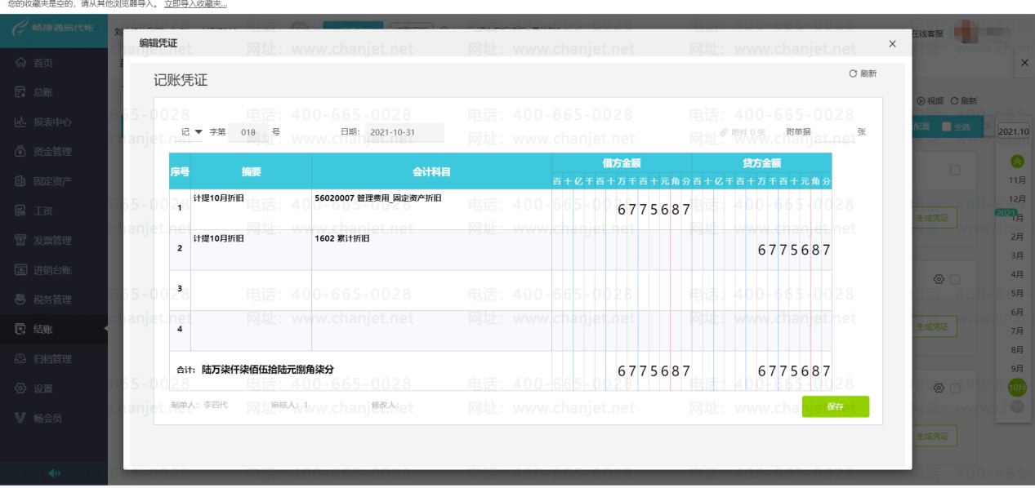The height and width of the screenshot is (488, 1035).
Task: Click the total in words 陆万柒仟柒佰伍拾陆元捌角柒分
Action: point(268,370)
